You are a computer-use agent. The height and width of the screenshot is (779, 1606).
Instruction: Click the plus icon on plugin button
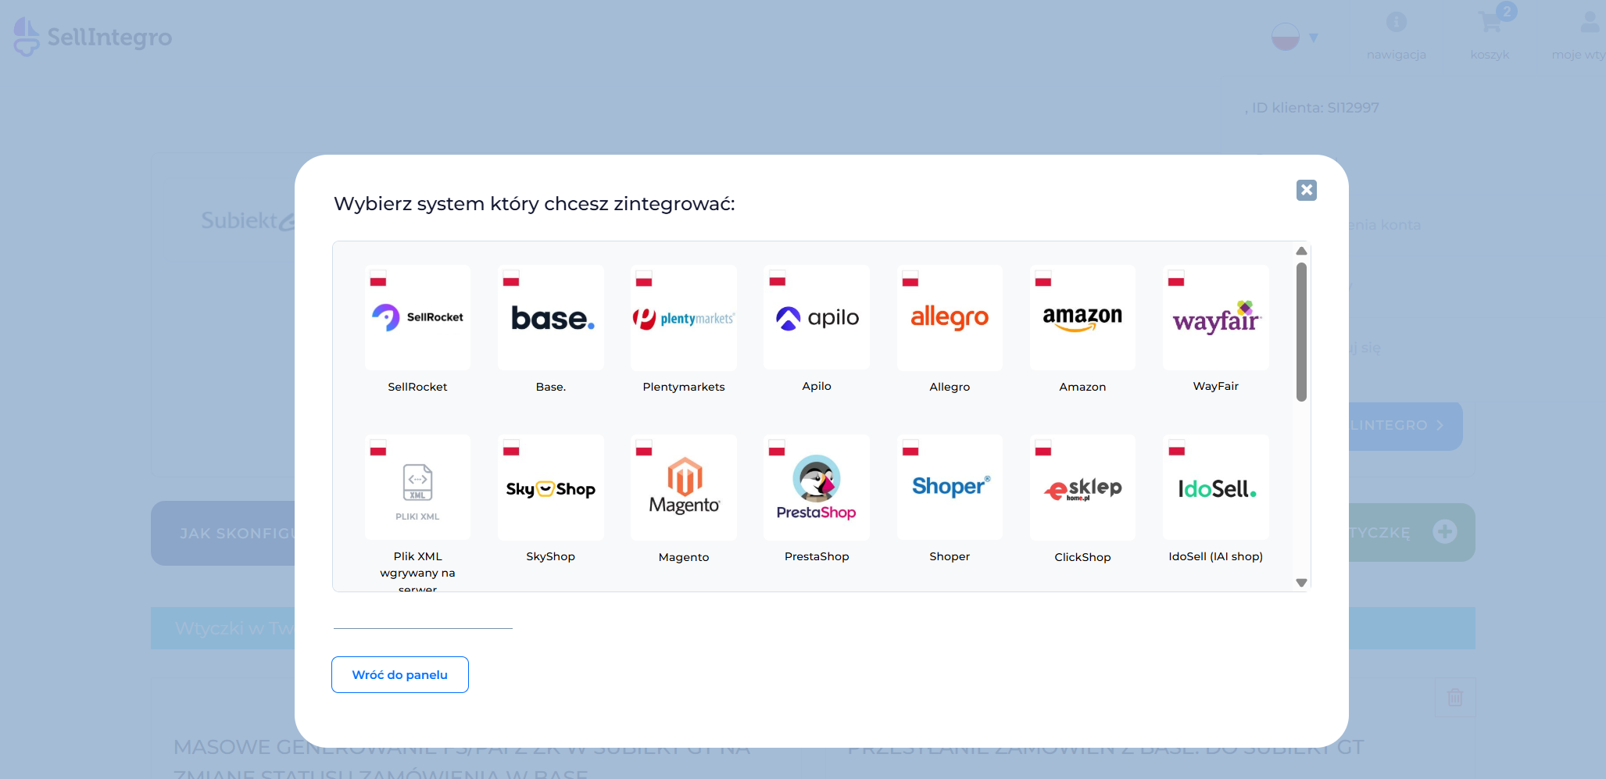1445,532
